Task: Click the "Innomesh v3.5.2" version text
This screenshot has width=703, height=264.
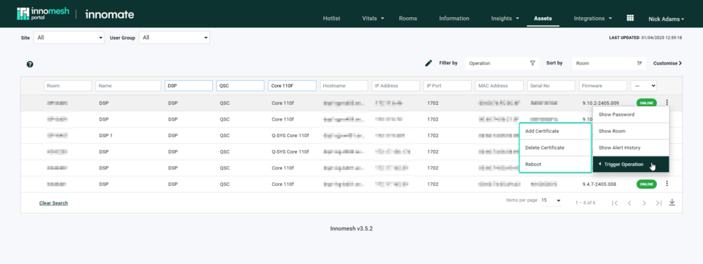Action: 351,228
